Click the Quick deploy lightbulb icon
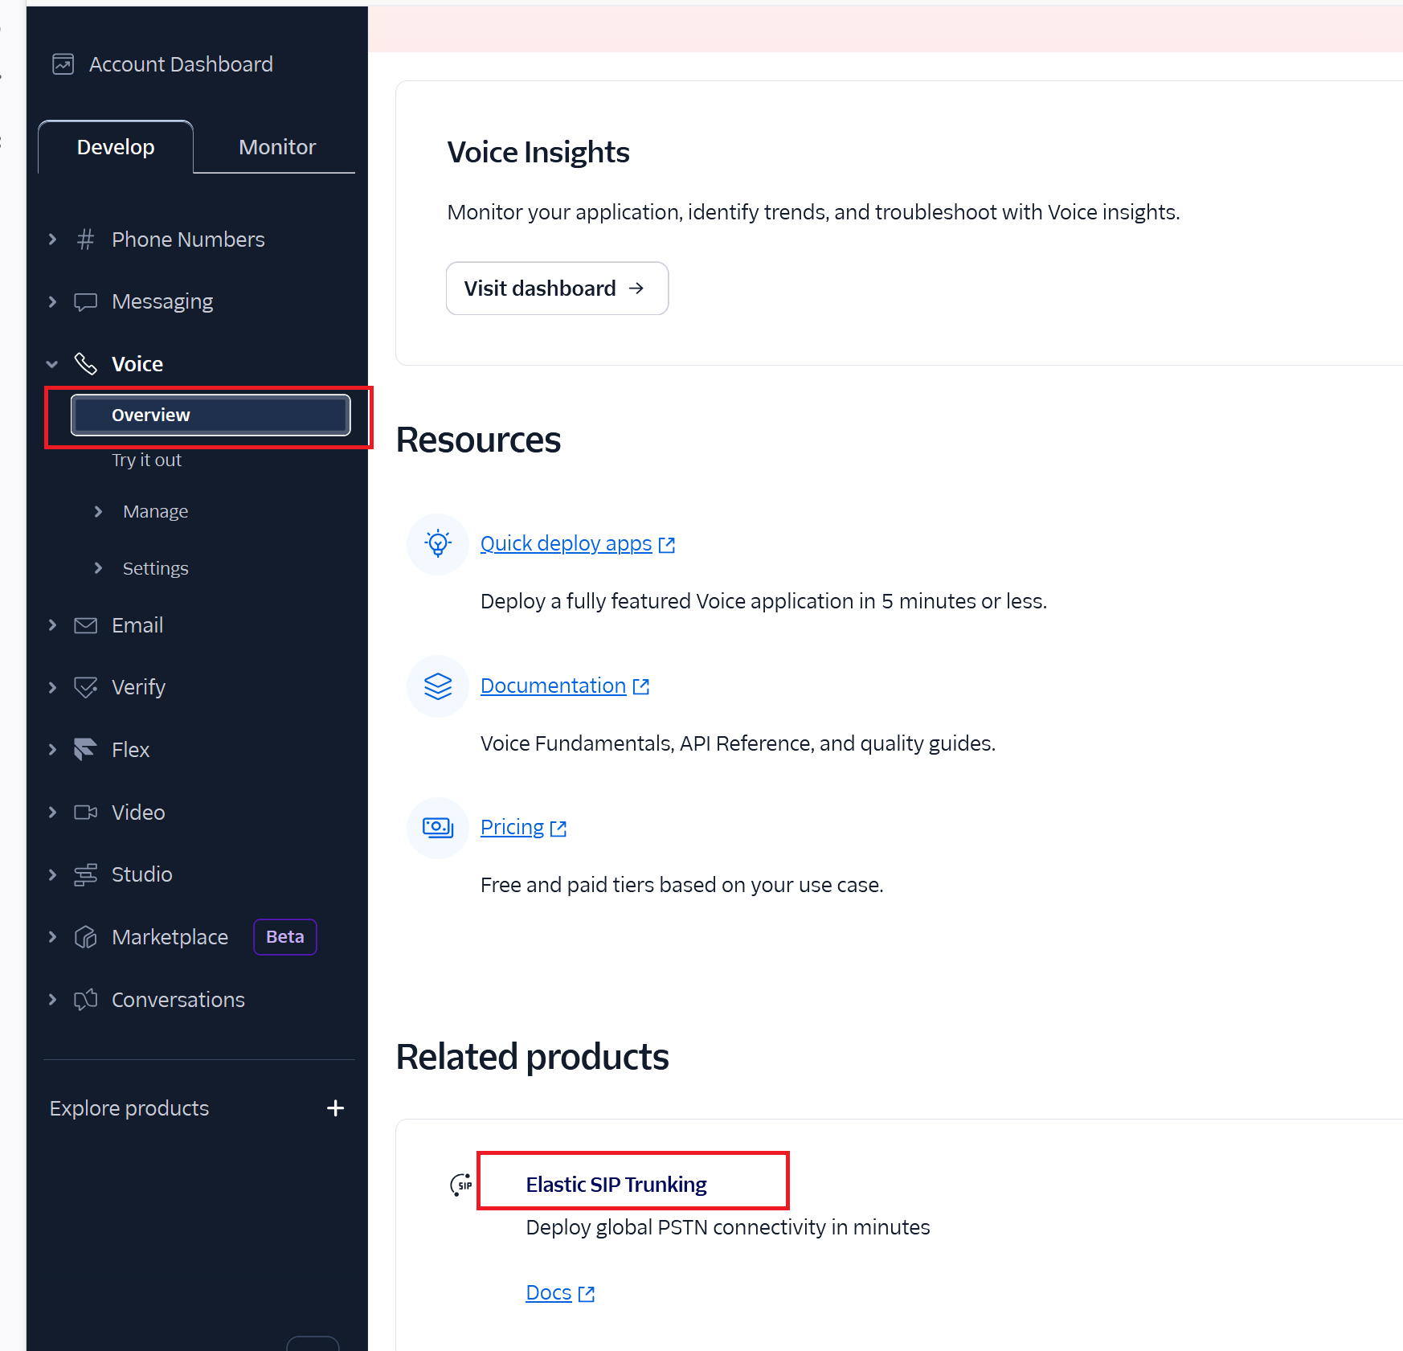Image resolution: width=1403 pixels, height=1351 pixels. (438, 544)
